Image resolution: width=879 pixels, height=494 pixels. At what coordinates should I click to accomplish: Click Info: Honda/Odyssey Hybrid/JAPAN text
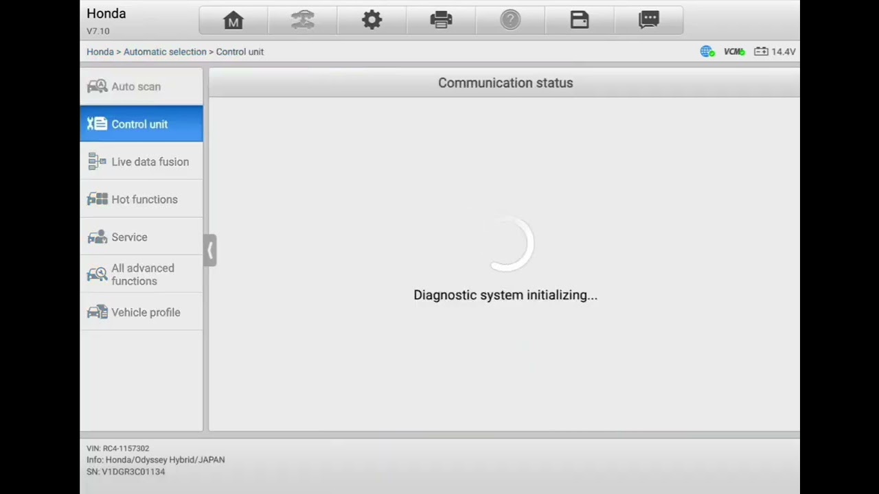(155, 460)
